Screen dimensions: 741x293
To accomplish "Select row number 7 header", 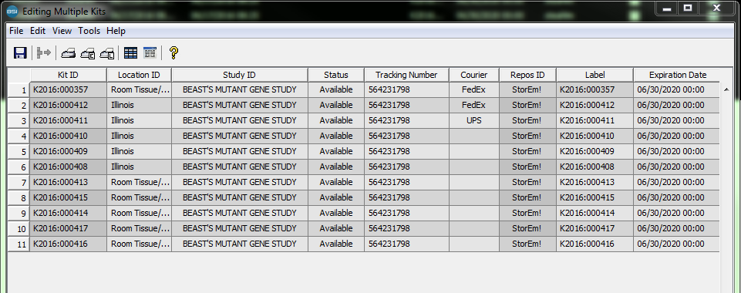I will (x=19, y=182).
